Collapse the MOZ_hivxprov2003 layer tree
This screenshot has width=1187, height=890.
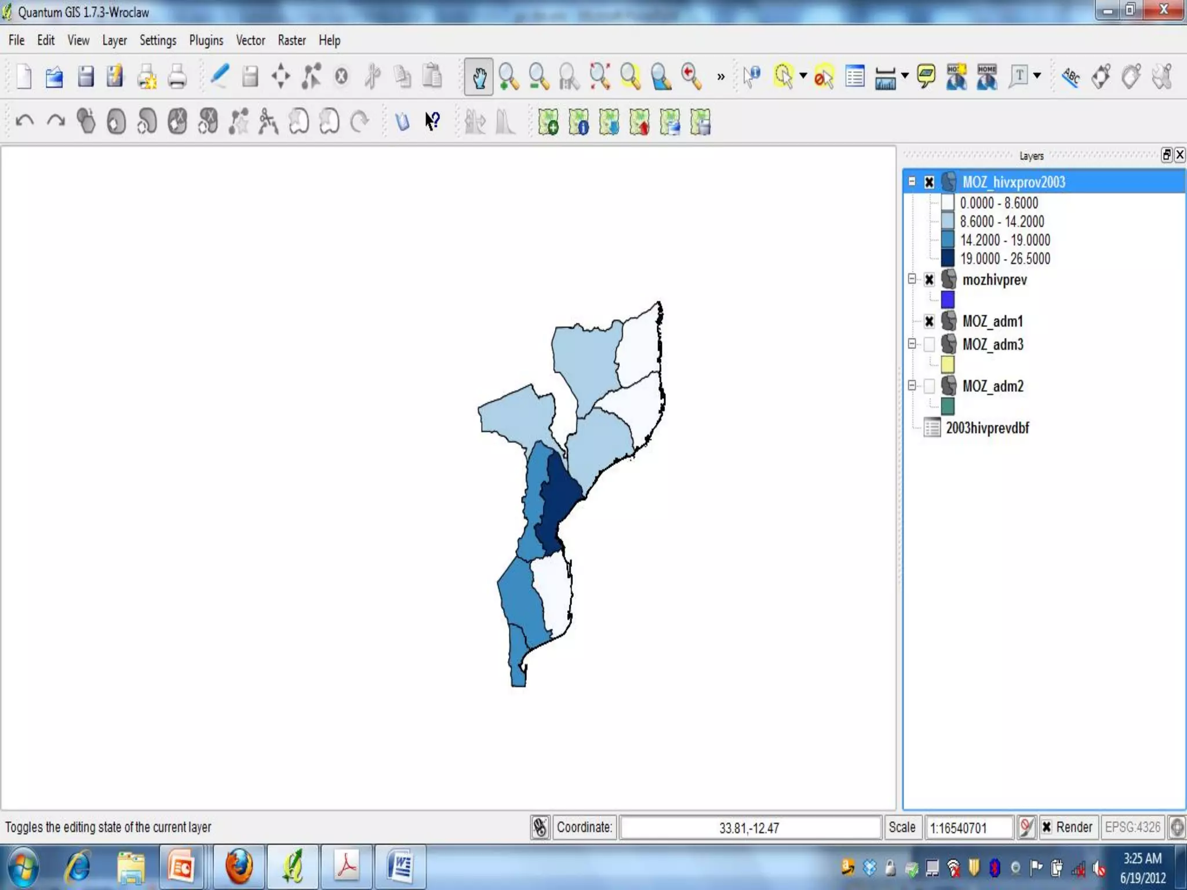[912, 181]
